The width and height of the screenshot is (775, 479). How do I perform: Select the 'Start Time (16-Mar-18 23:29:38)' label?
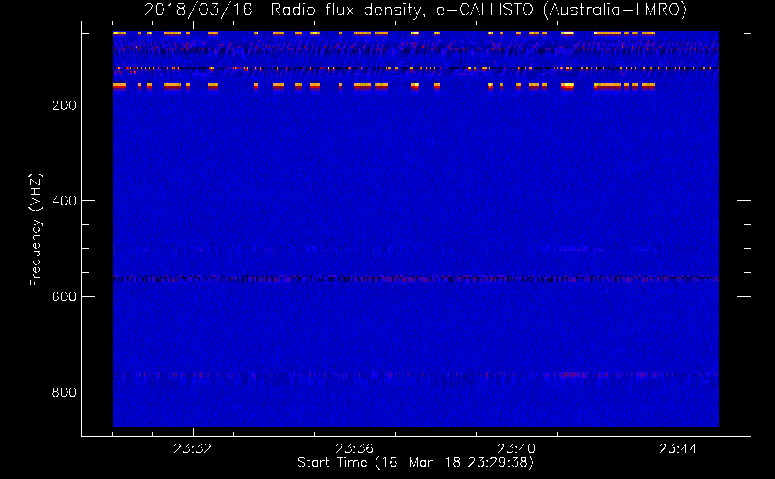[x=415, y=463]
